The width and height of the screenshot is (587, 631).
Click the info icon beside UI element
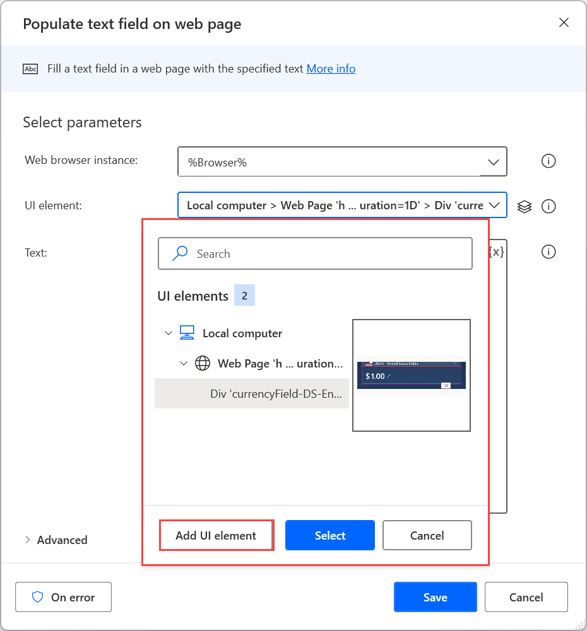(548, 206)
